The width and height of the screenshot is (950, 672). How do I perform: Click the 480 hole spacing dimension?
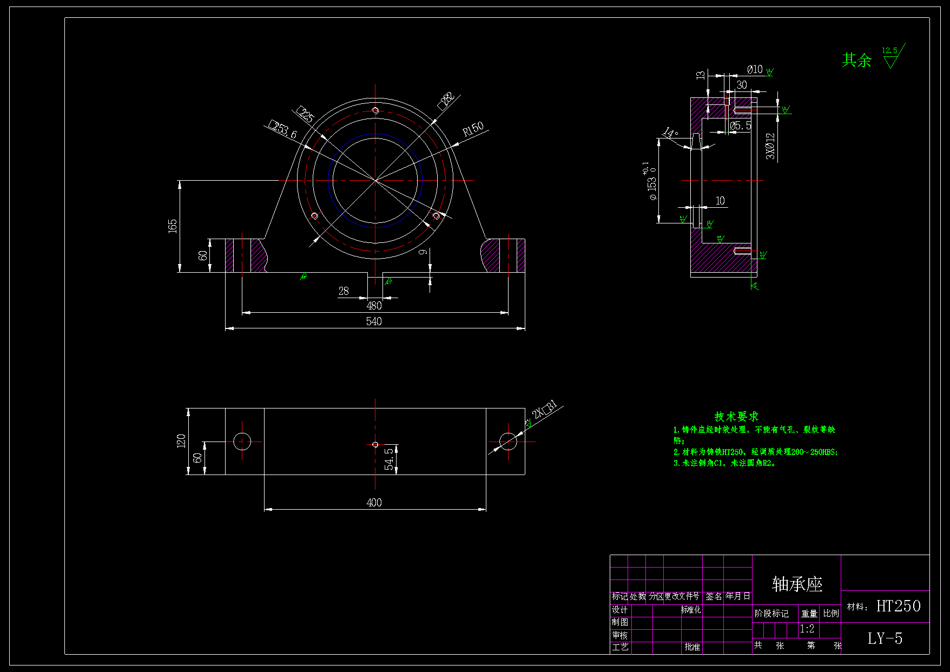tap(374, 305)
